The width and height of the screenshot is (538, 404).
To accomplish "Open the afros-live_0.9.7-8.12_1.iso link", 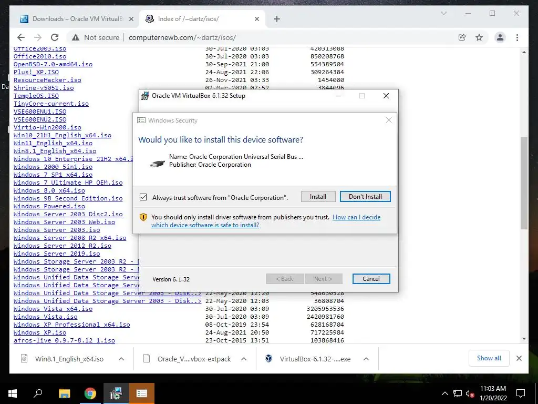I will point(64,341).
